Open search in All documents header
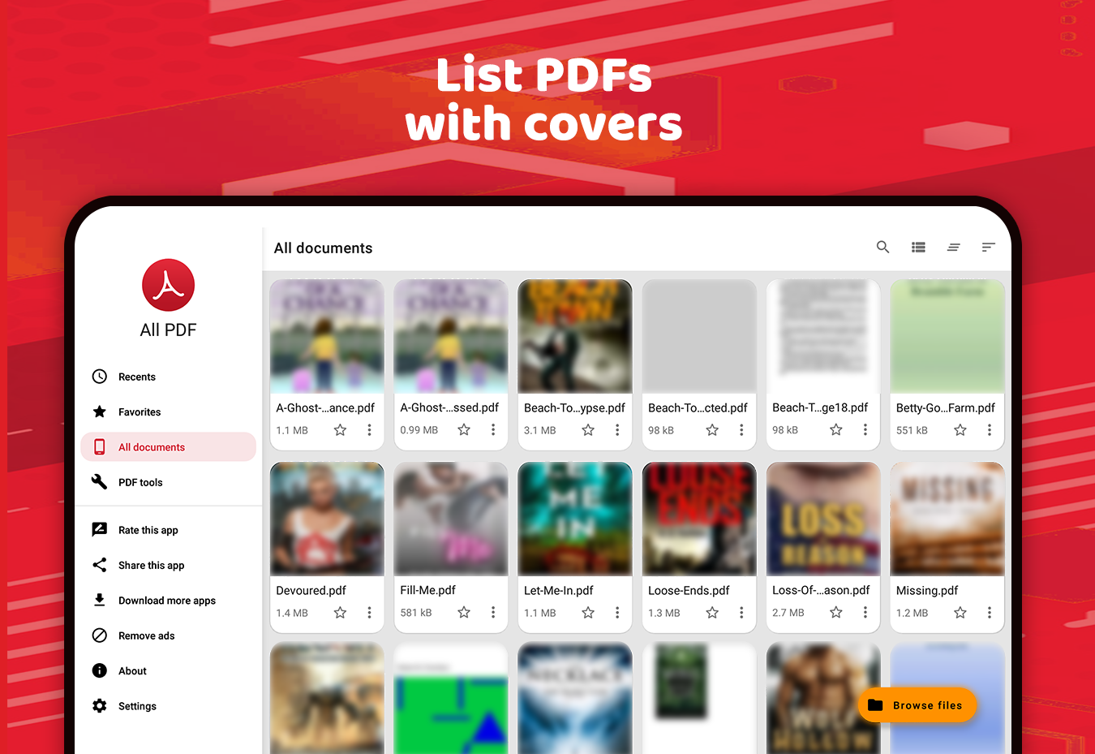The height and width of the screenshot is (754, 1095). click(x=882, y=247)
